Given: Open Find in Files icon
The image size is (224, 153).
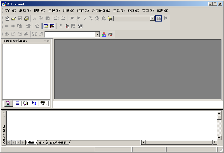Looking at the screenshot, I should pyautogui.click(x=110, y=18).
